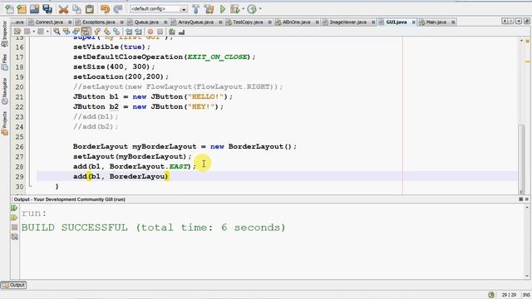Image resolution: width=532 pixels, height=299 pixels.
Task: Click Find Previous Occurrence icon
Action: [66, 32]
